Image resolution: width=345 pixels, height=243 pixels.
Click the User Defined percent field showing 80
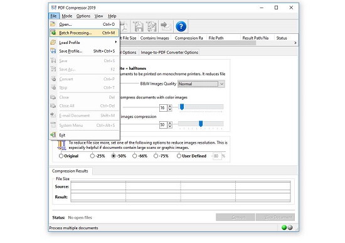click(217, 156)
